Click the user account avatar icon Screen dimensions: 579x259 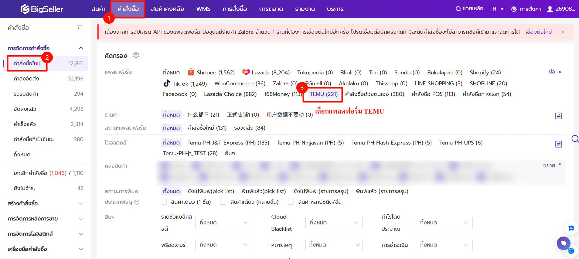tap(550, 9)
